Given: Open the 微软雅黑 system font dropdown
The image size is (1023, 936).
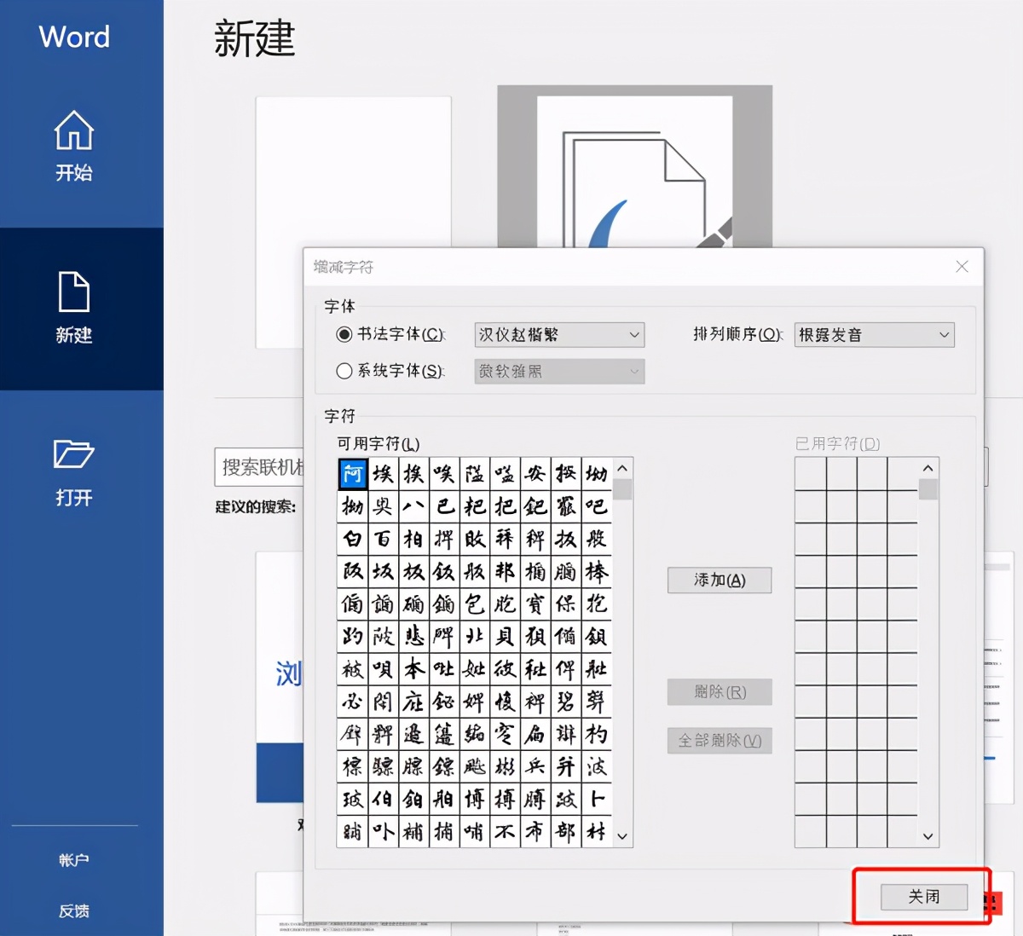Looking at the screenshot, I should click(559, 372).
